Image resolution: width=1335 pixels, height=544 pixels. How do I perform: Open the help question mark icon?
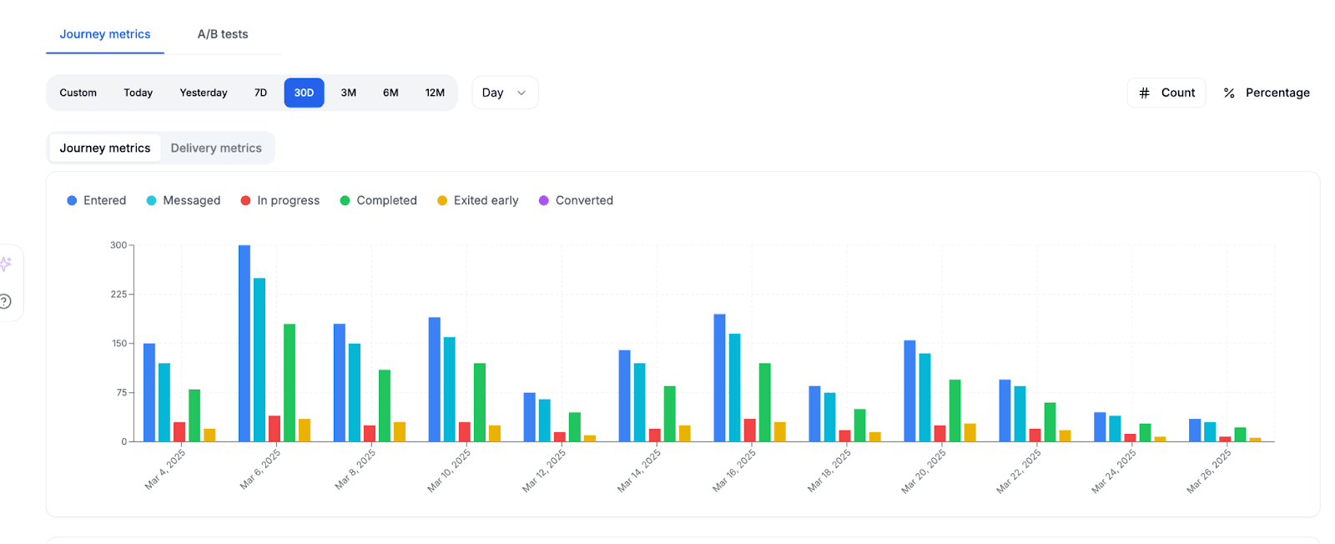(5, 301)
